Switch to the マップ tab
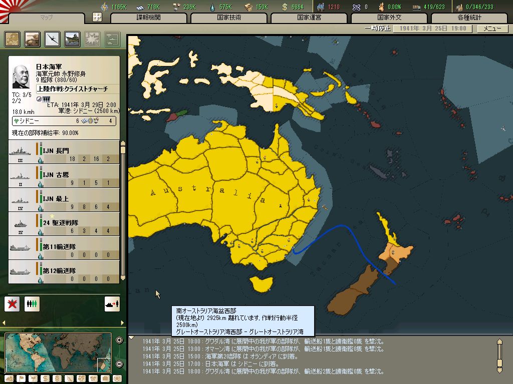Viewport: 513px width, 384px height. (46, 17)
